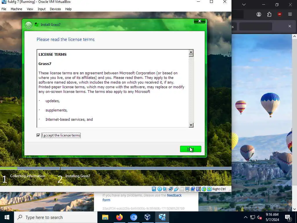Uncheck I accept the license terms
The image size is (297, 223).
[x=38, y=135]
